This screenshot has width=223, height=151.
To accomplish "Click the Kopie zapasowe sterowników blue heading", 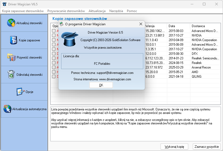I will tap(80, 19).
